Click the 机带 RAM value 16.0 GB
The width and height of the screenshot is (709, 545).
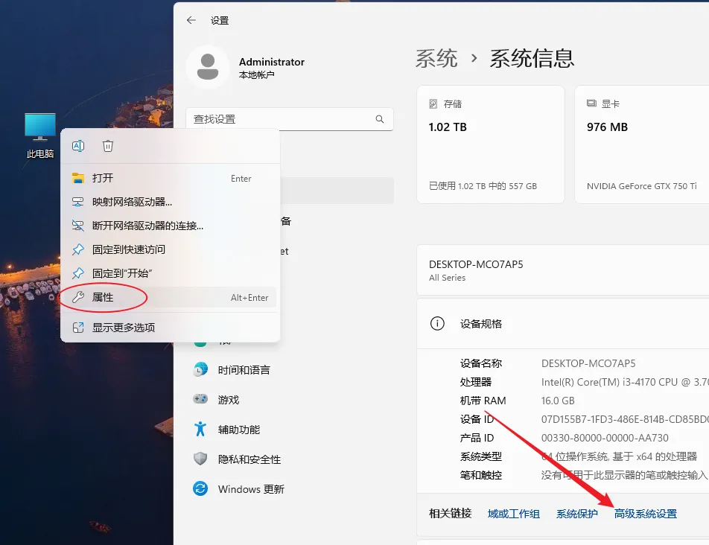(x=558, y=401)
